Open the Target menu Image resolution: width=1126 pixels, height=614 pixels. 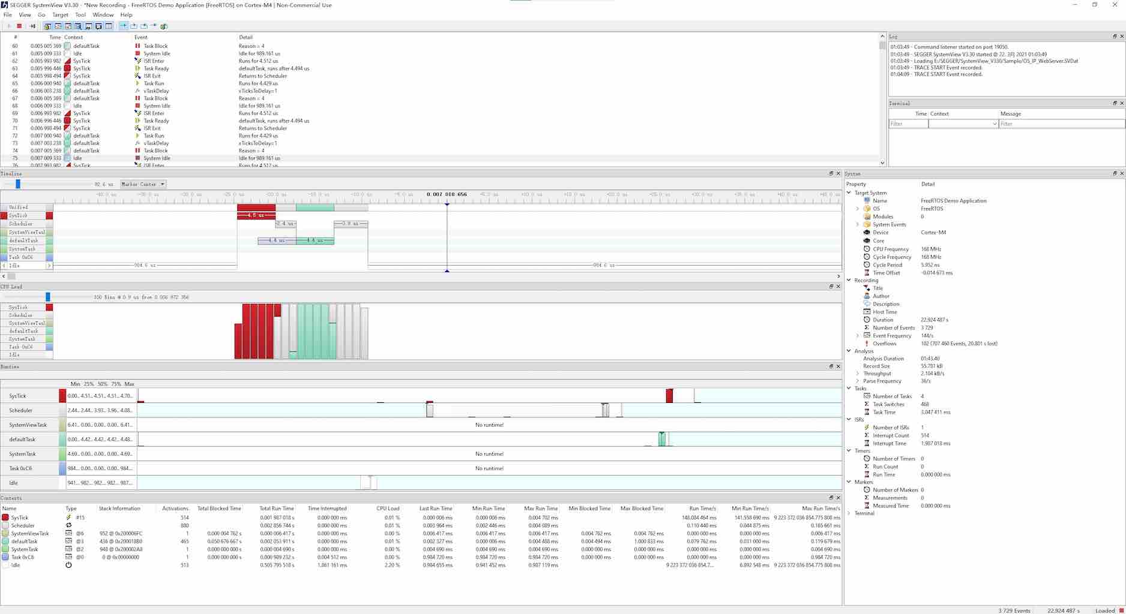(60, 15)
